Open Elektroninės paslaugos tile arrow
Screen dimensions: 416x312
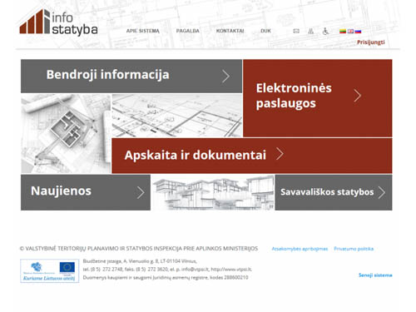point(357,96)
